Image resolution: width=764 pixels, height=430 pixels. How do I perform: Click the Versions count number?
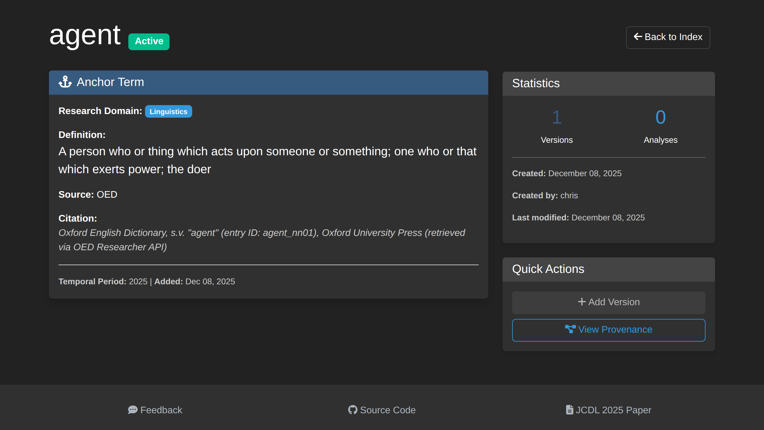[557, 117]
